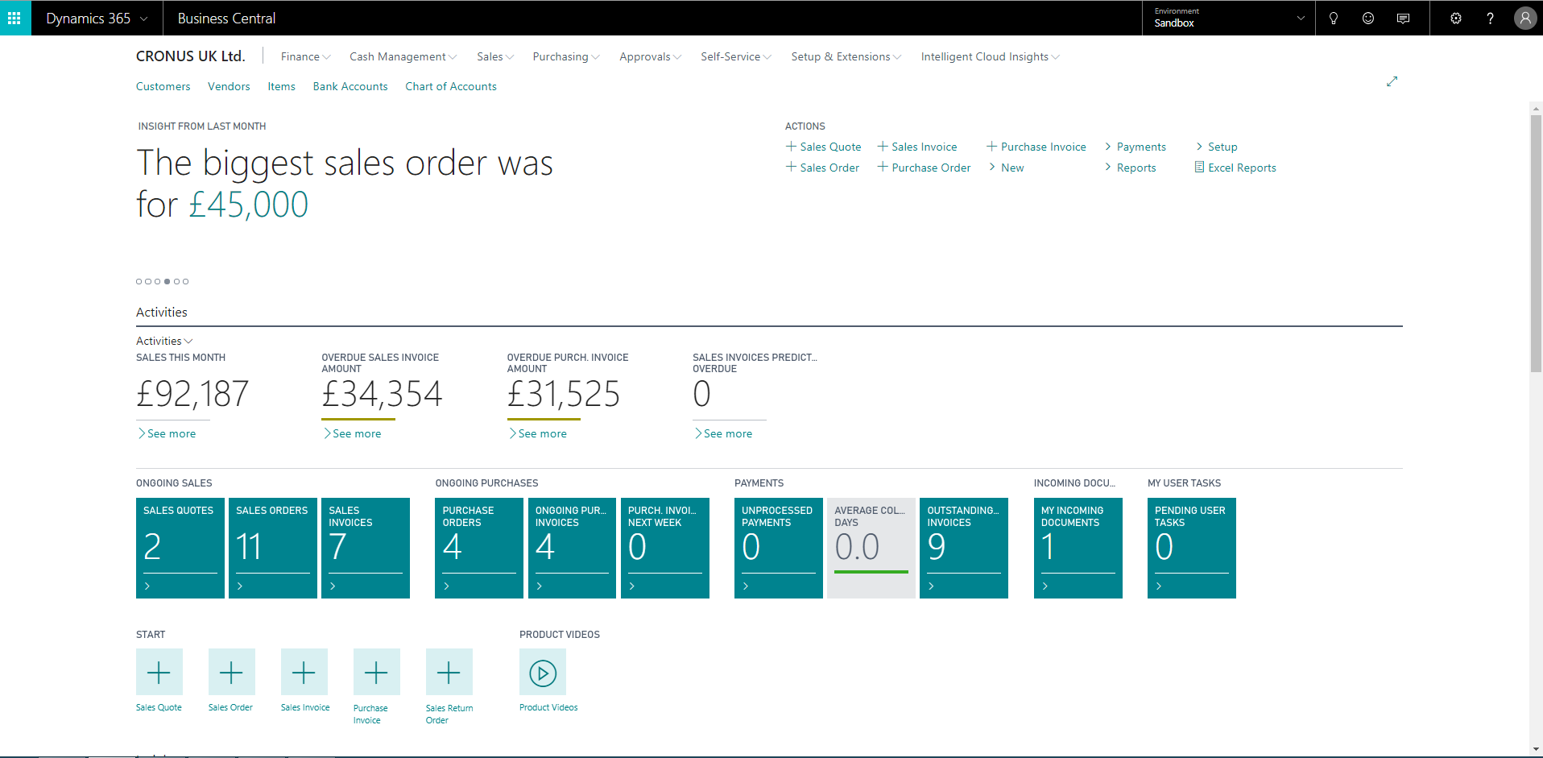Expand the Self-Service menu
This screenshot has width=1543, height=758.
736,56
